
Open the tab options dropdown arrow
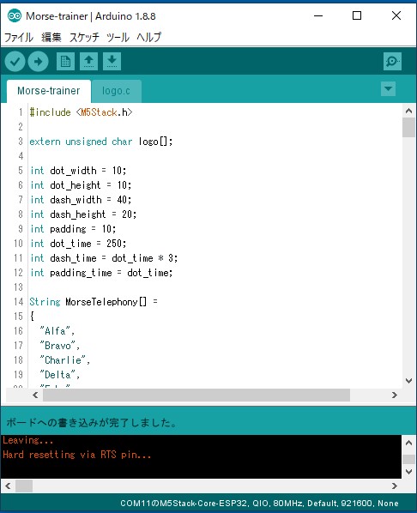(x=388, y=89)
